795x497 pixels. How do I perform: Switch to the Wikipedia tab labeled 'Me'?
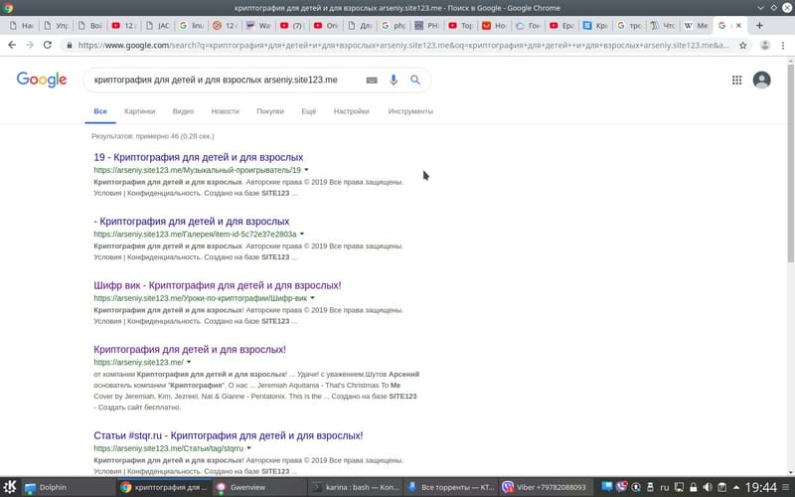tap(696, 26)
